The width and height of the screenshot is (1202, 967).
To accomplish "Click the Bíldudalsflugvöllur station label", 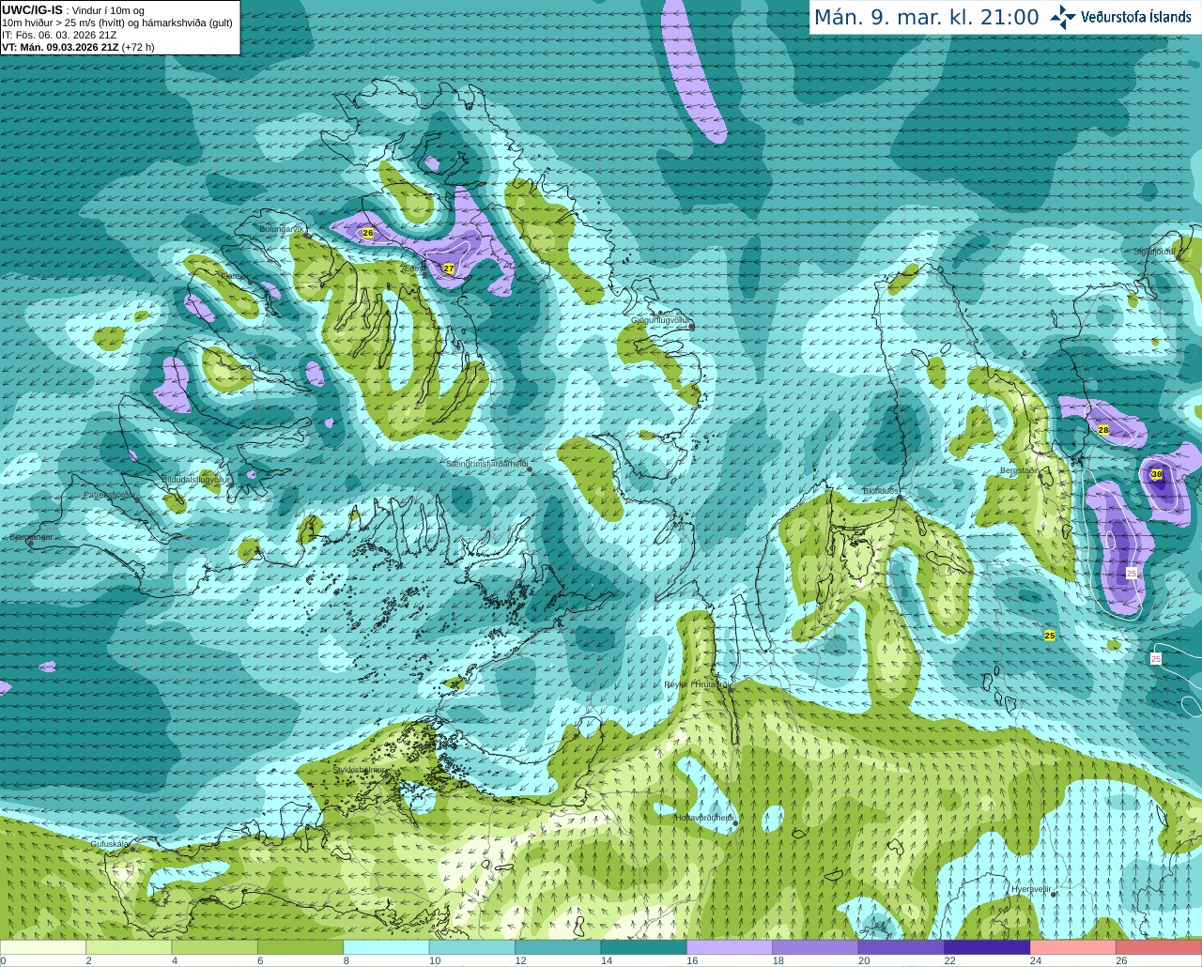I will [x=195, y=479].
